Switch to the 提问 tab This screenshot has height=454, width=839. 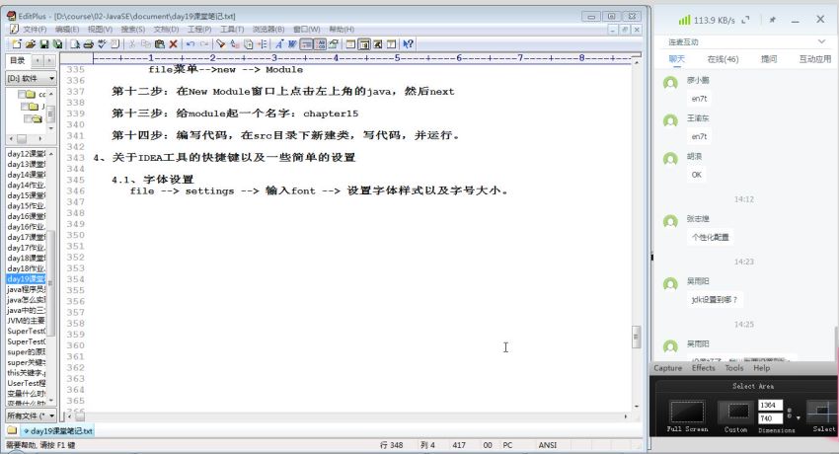point(769,59)
